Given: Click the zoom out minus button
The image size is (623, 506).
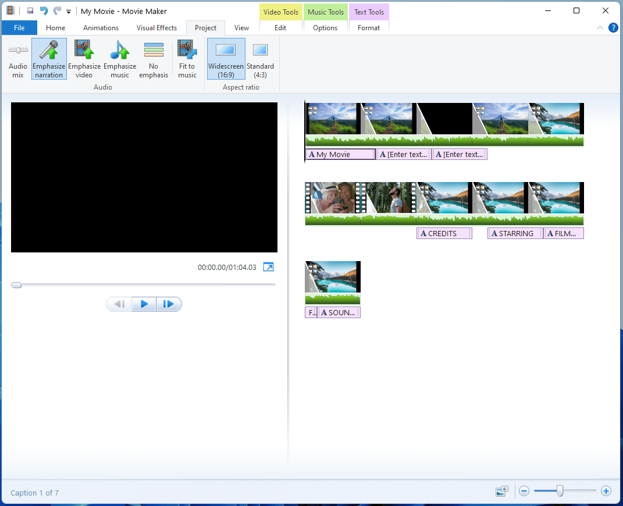Looking at the screenshot, I should 524,491.
